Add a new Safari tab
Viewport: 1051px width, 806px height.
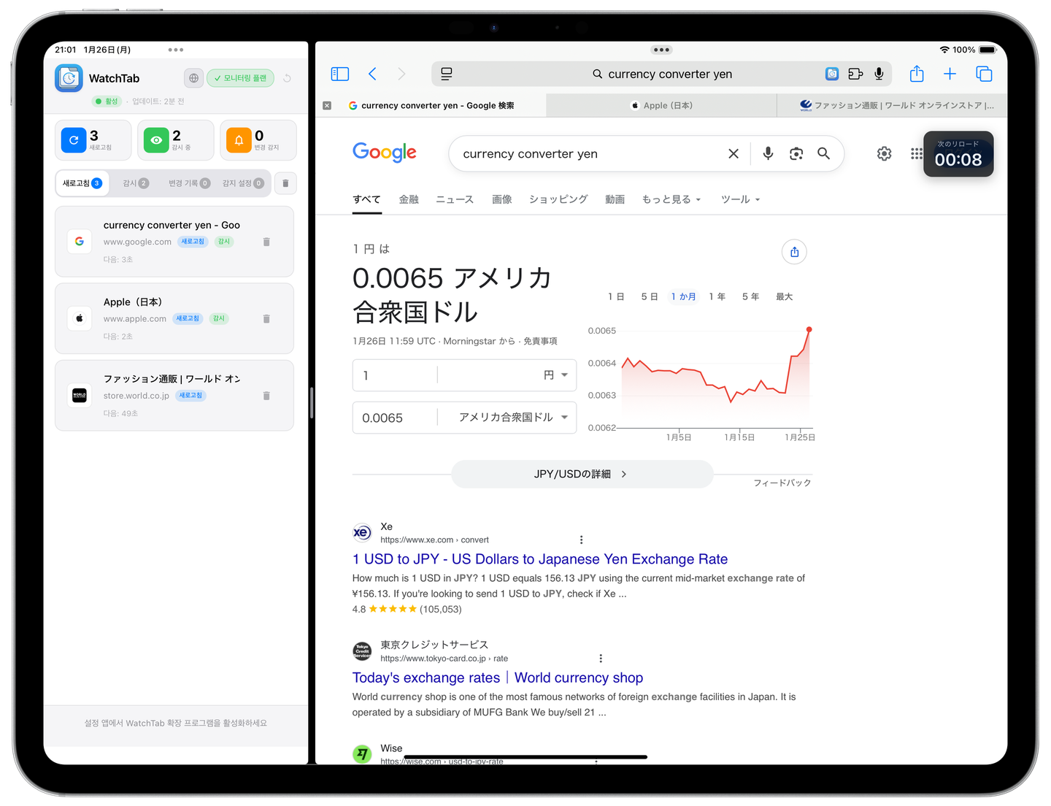click(x=950, y=74)
